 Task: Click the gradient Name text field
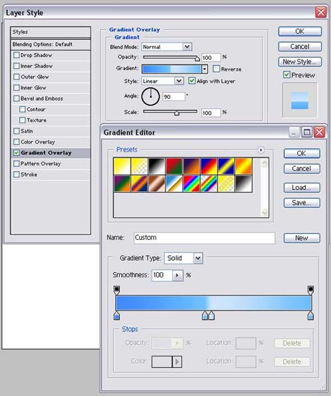(205, 238)
